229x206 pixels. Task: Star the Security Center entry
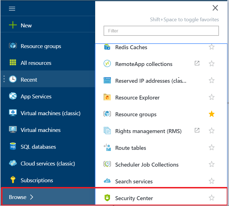tap(211, 198)
